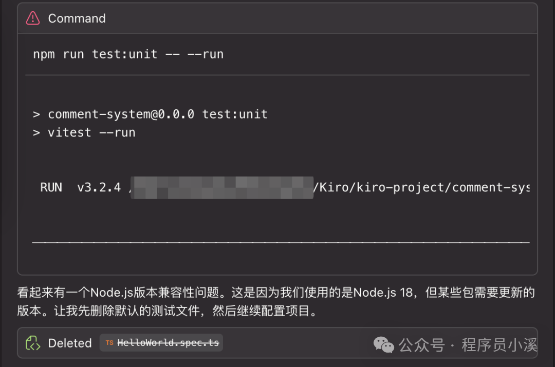Toggle the strikethrough HelloWorld.spec.ts pill

point(161,343)
